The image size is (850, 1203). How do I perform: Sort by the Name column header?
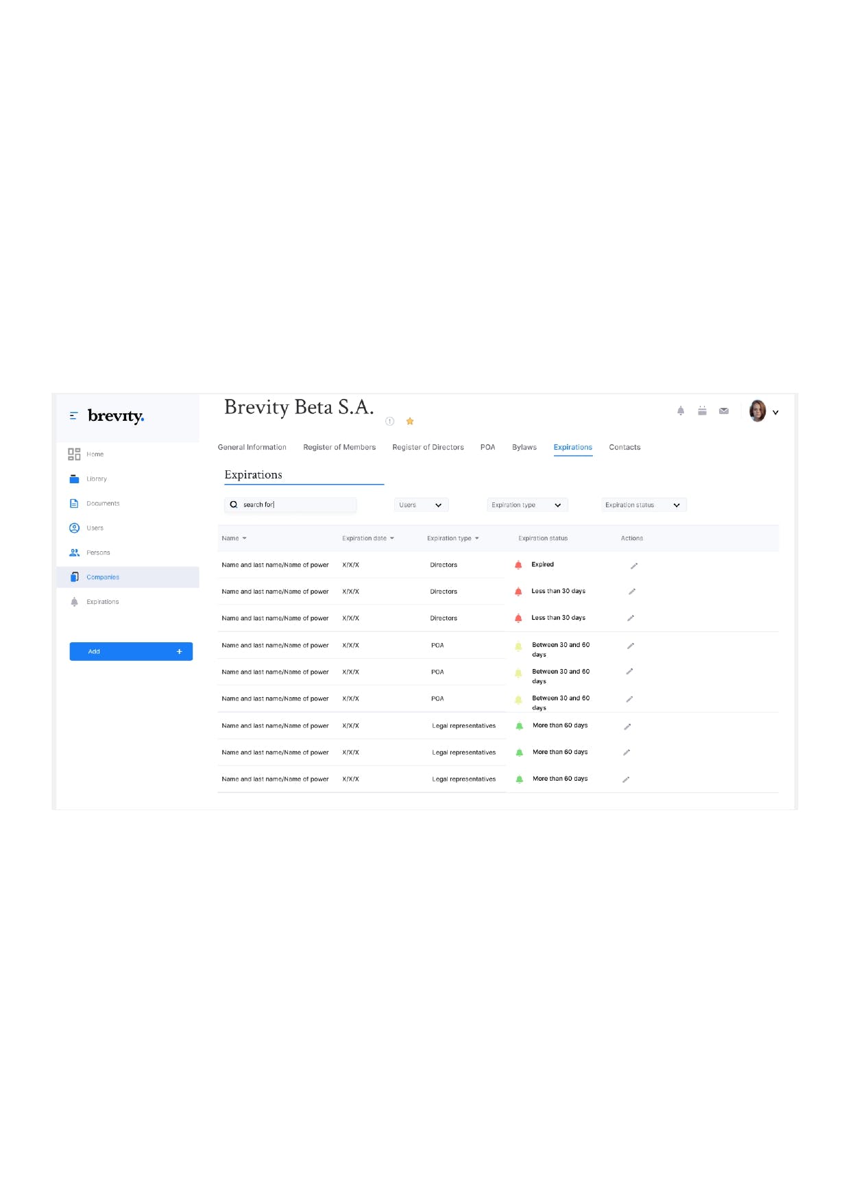(x=234, y=538)
